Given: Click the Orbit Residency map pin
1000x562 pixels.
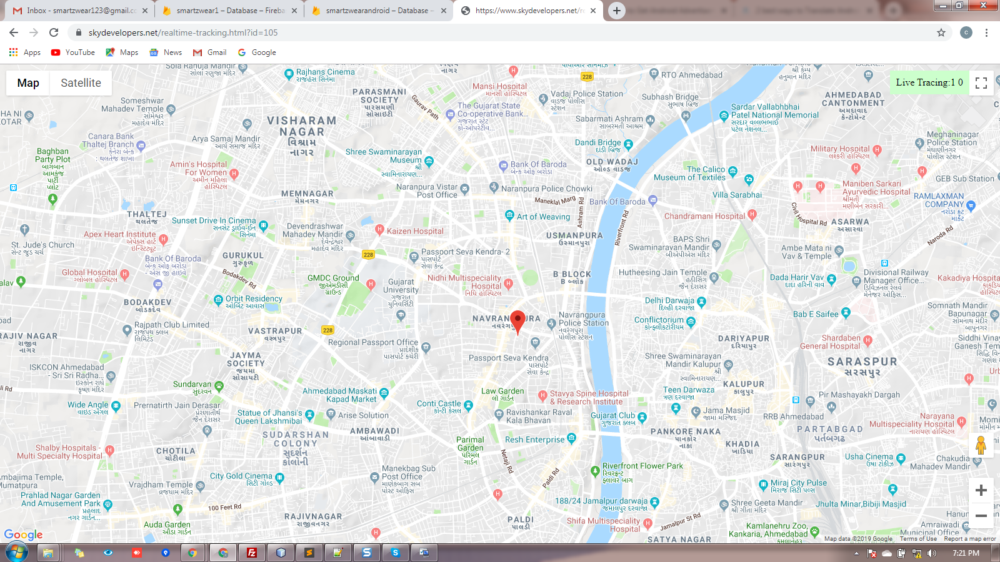Looking at the screenshot, I should point(218,300).
